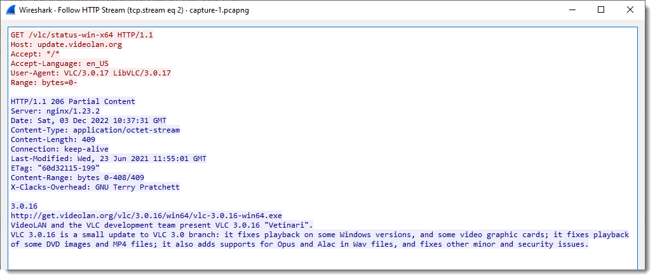This screenshot has width=655, height=279.
Task: Click the X-Clacks-Overhead: GNU Terry Pratchett line
Action: [x=95, y=187]
